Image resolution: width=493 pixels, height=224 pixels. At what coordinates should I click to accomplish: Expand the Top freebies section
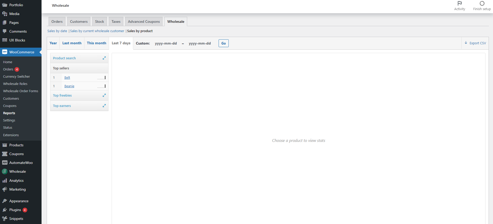tap(104, 96)
